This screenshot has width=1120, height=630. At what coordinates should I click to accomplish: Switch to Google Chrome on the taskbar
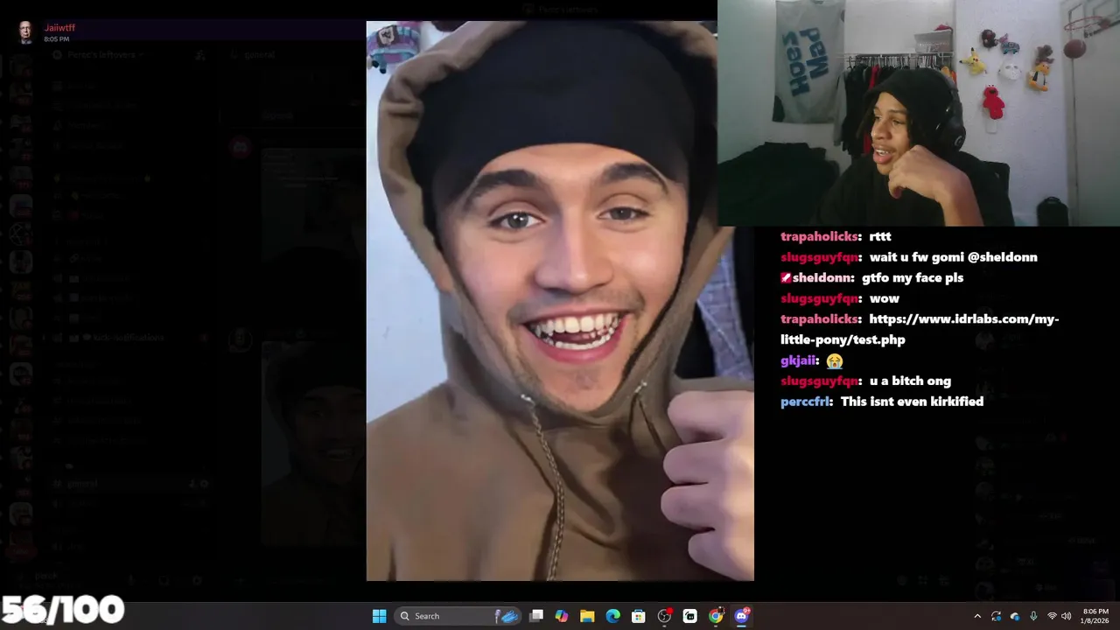coord(716,616)
